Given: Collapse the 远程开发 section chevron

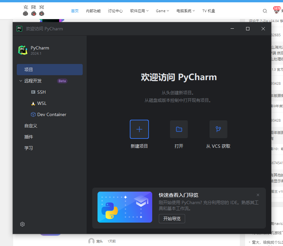Looking at the screenshot, I should click(20, 81).
